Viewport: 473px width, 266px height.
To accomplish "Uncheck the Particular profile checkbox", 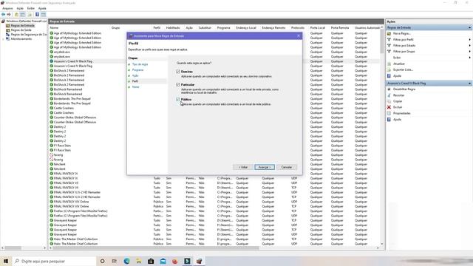I will pos(178,85).
